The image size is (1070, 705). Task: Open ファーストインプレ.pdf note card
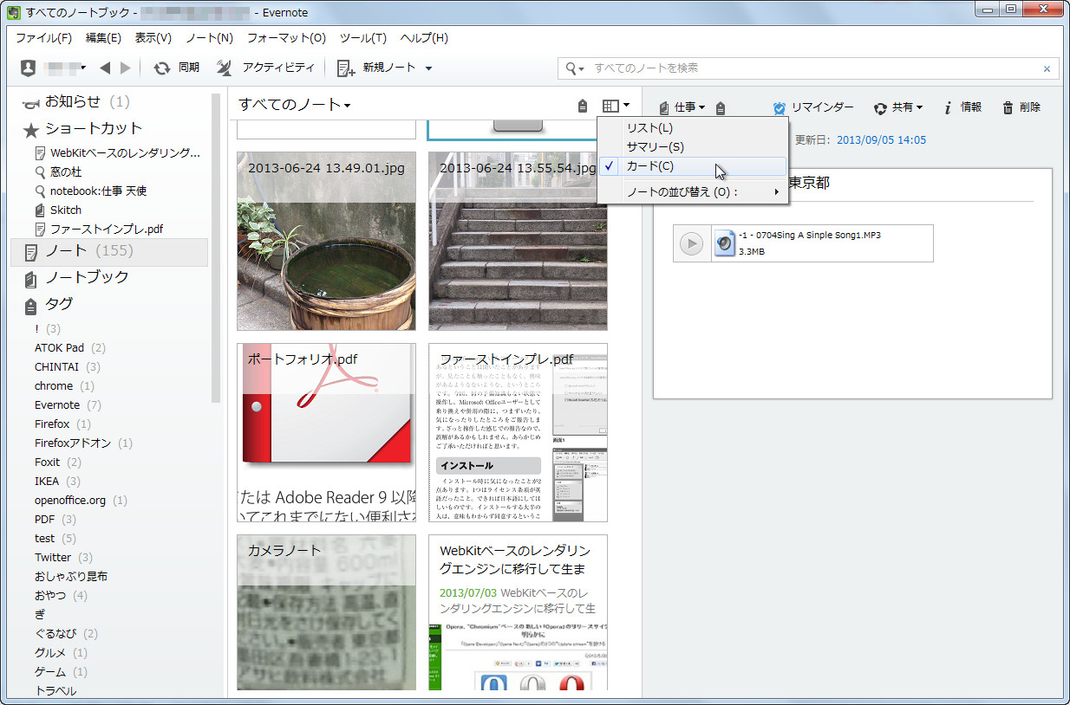point(518,432)
